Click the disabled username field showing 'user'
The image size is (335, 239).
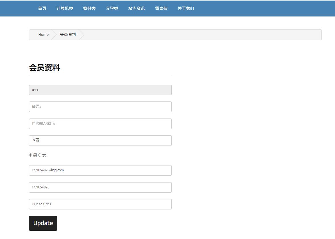100,90
